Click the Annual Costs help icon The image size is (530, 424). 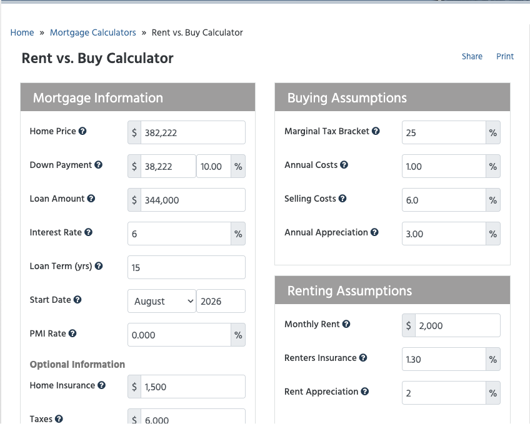pyautogui.click(x=344, y=165)
